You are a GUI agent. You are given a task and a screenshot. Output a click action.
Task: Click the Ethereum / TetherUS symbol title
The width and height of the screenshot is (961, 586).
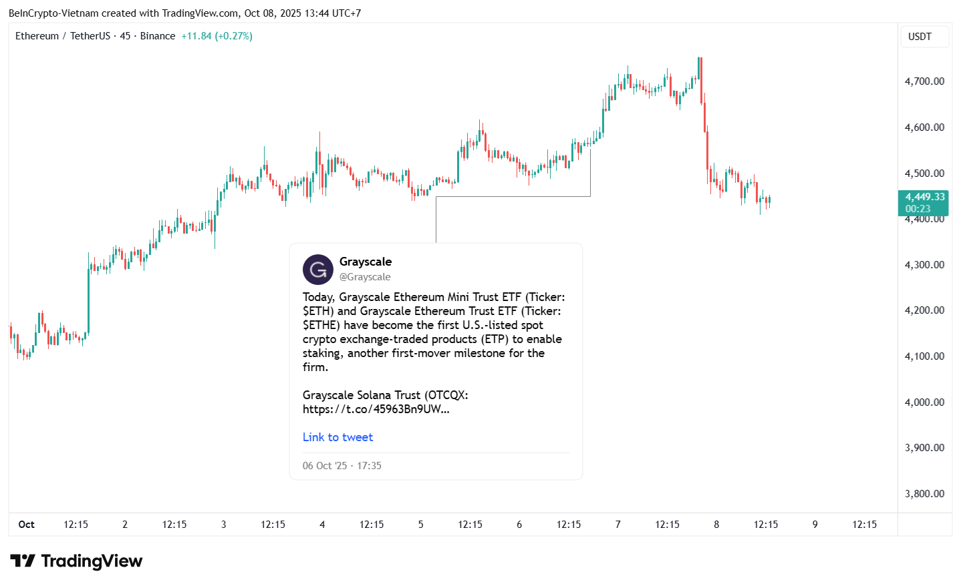pos(63,36)
